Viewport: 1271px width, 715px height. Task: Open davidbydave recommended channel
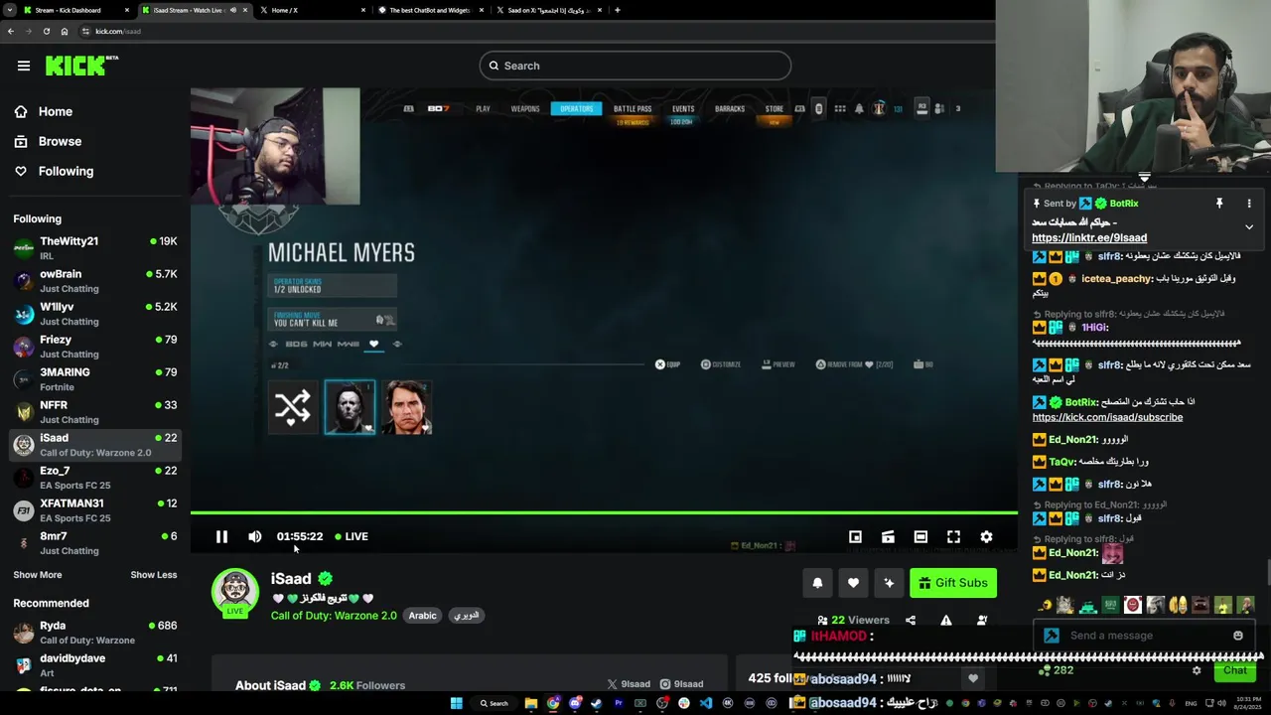[x=95, y=664]
